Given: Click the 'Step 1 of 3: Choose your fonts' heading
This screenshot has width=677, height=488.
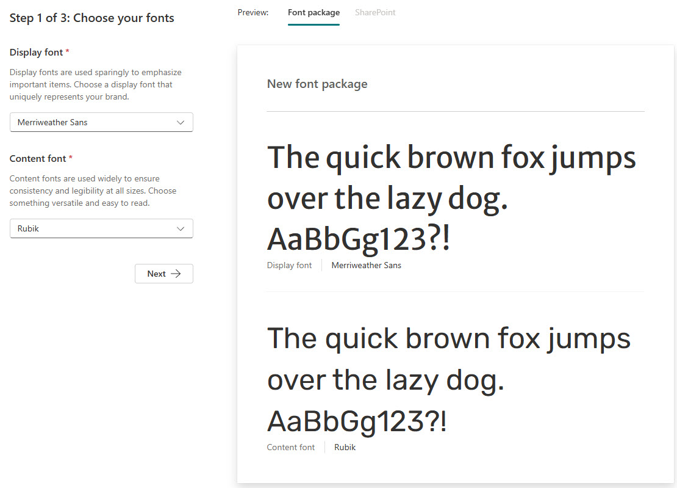Looking at the screenshot, I should pos(92,18).
